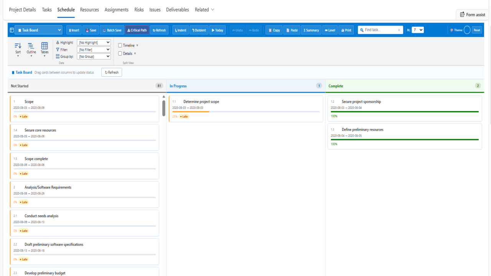The height and width of the screenshot is (276, 491).
Task: Click the Complete column count badge
Action: [478, 86]
